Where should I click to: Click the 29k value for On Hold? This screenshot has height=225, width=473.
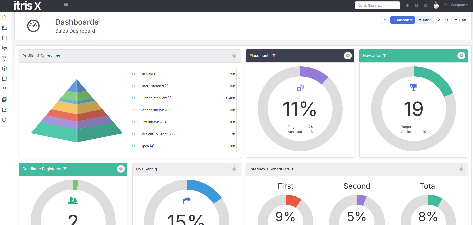(x=232, y=74)
